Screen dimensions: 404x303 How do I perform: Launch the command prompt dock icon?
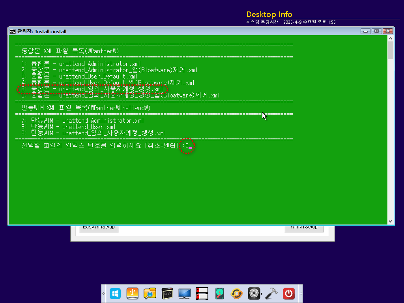point(167,294)
